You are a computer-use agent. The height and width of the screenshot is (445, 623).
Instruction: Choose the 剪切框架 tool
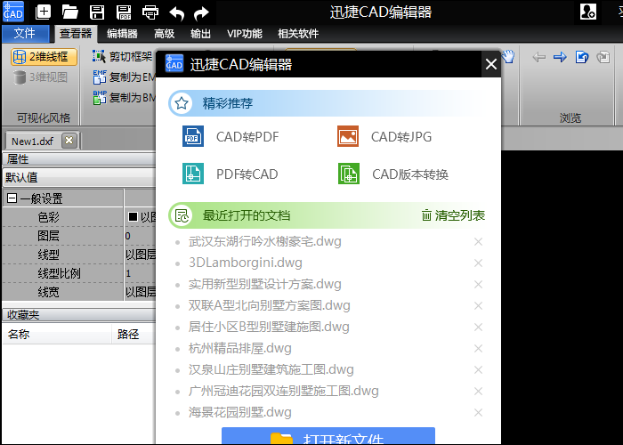pos(123,56)
